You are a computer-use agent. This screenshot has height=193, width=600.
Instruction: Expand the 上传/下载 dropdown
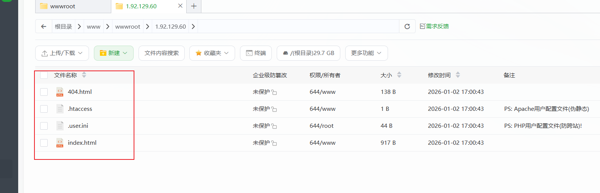tap(62, 53)
